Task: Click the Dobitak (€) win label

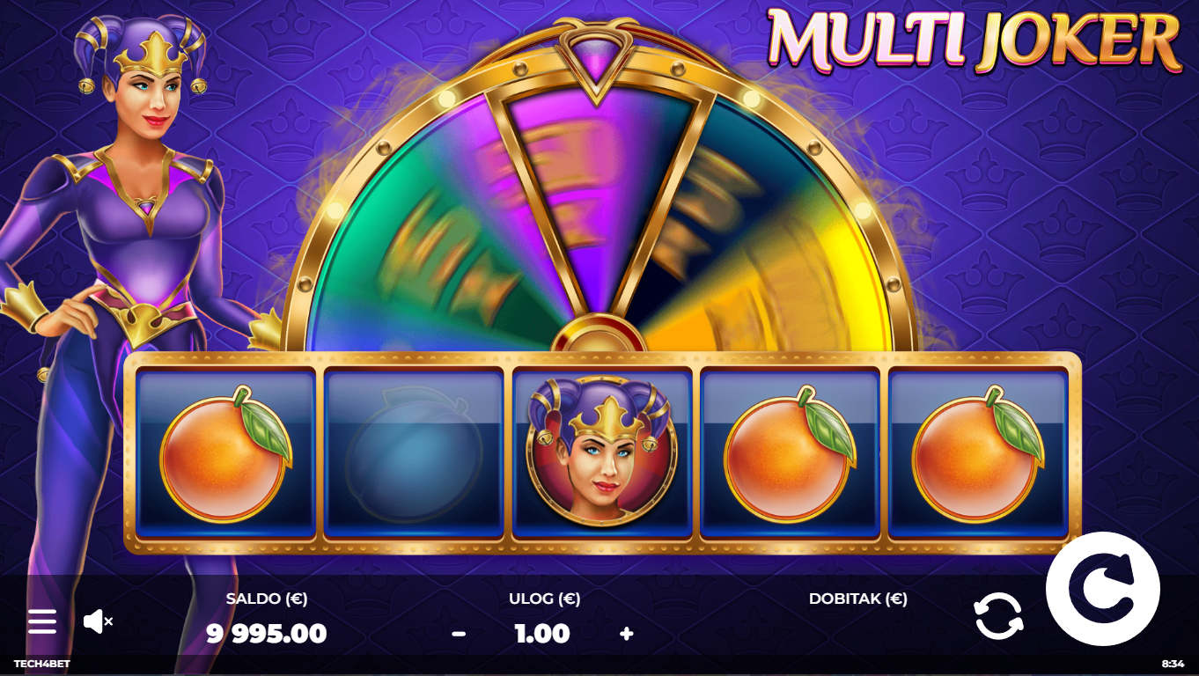Action: pos(858,599)
